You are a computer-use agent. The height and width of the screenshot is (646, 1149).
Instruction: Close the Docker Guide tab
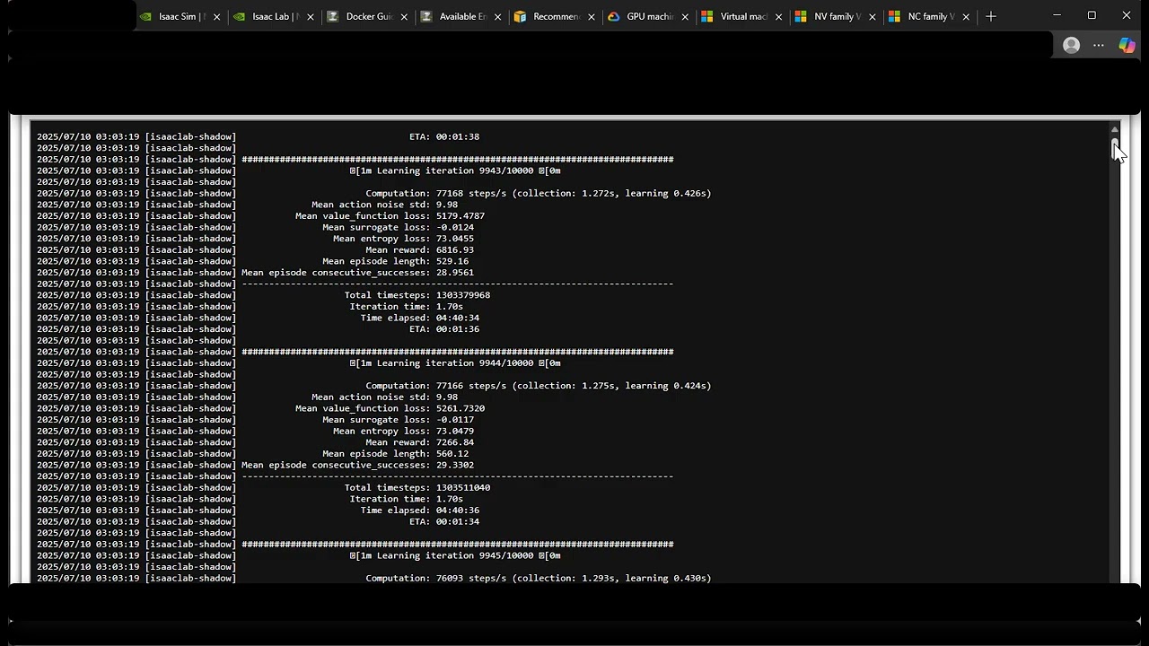(x=404, y=17)
